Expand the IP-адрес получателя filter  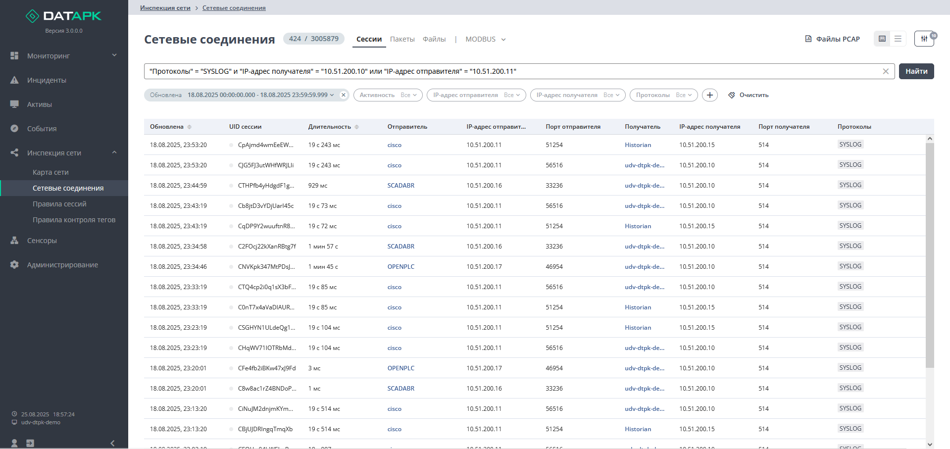(x=577, y=95)
